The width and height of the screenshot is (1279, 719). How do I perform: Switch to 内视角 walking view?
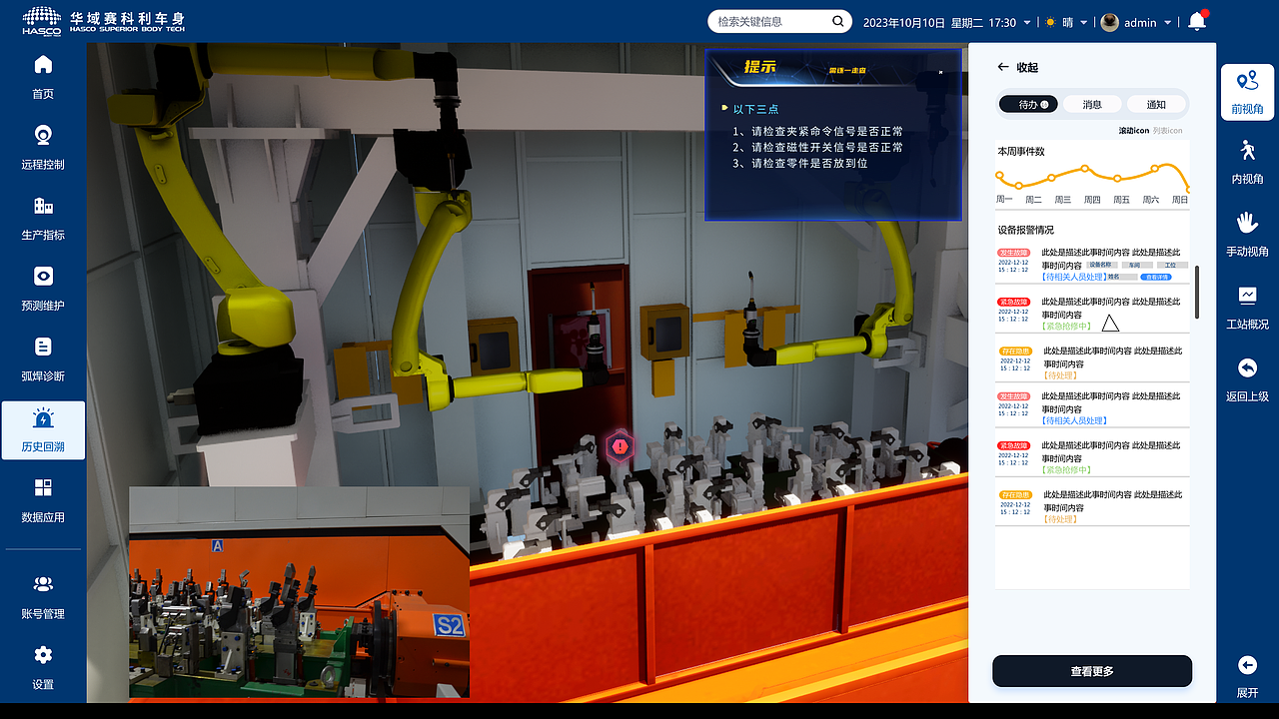[1247, 162]
